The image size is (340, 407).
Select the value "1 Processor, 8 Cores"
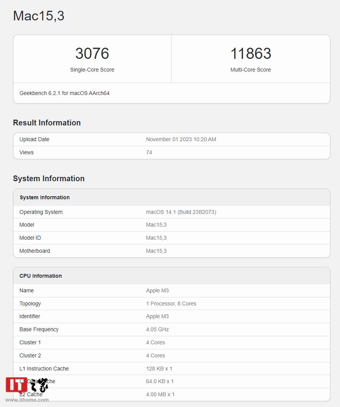[x=171, y=304]
